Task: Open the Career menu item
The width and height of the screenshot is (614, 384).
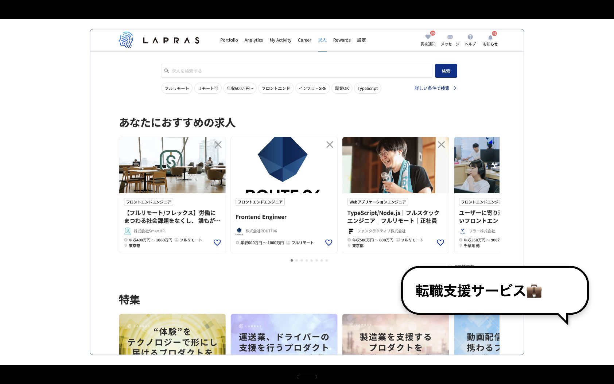Action: [304, 40]
